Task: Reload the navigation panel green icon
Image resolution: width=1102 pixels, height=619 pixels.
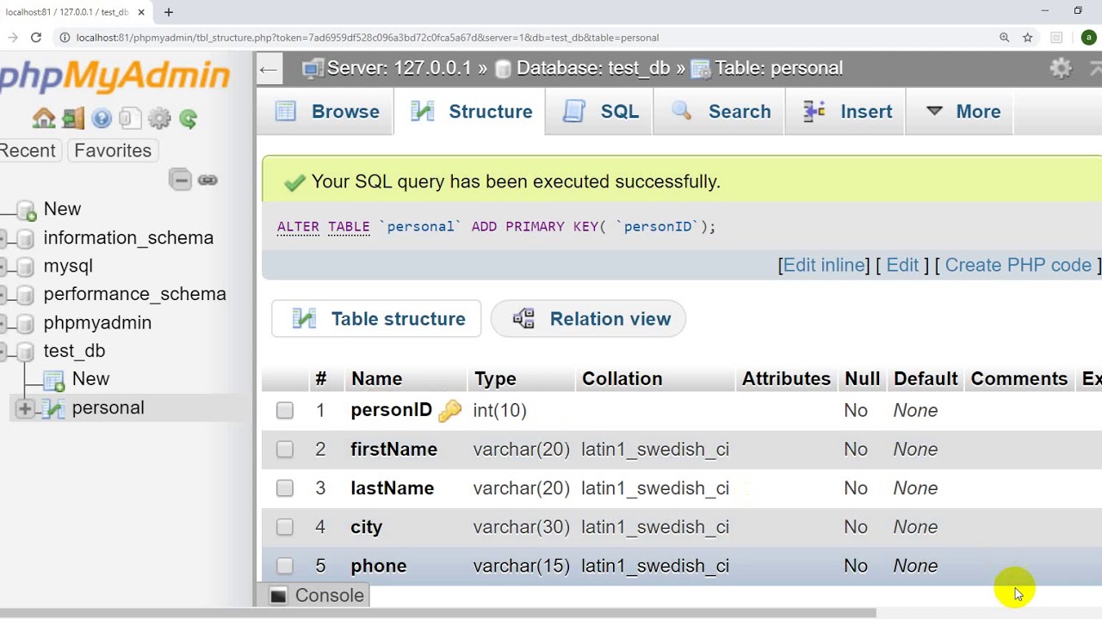Action: pyautogui.click(x=189, y=119)
